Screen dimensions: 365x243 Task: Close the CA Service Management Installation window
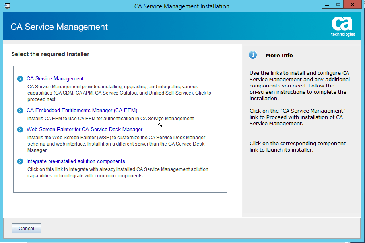coord(352,5)
